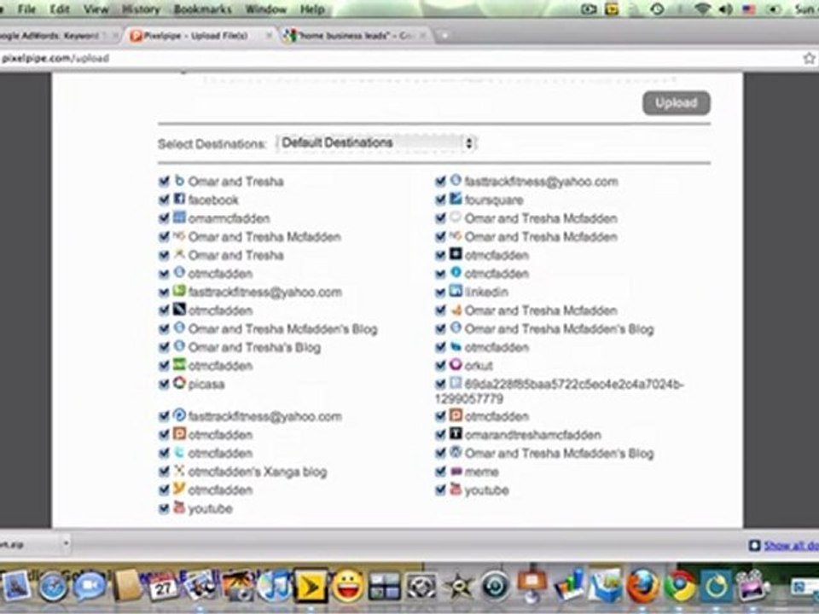Screen dimensions: 819x614
Task: Click the meme label text
Action: click(x=481, y=472)
